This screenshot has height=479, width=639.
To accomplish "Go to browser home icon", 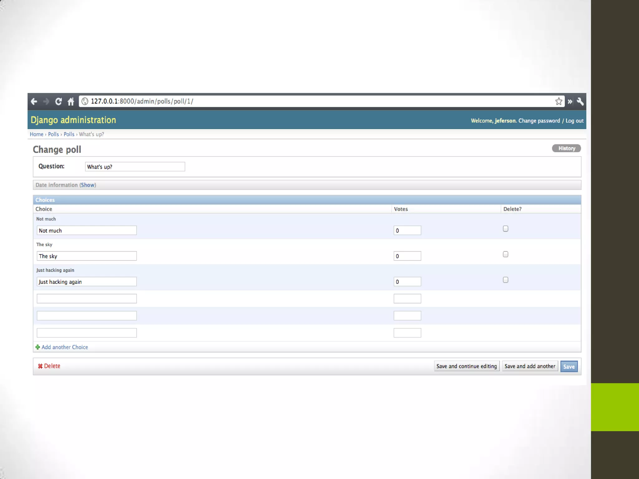I will (71, 101).
